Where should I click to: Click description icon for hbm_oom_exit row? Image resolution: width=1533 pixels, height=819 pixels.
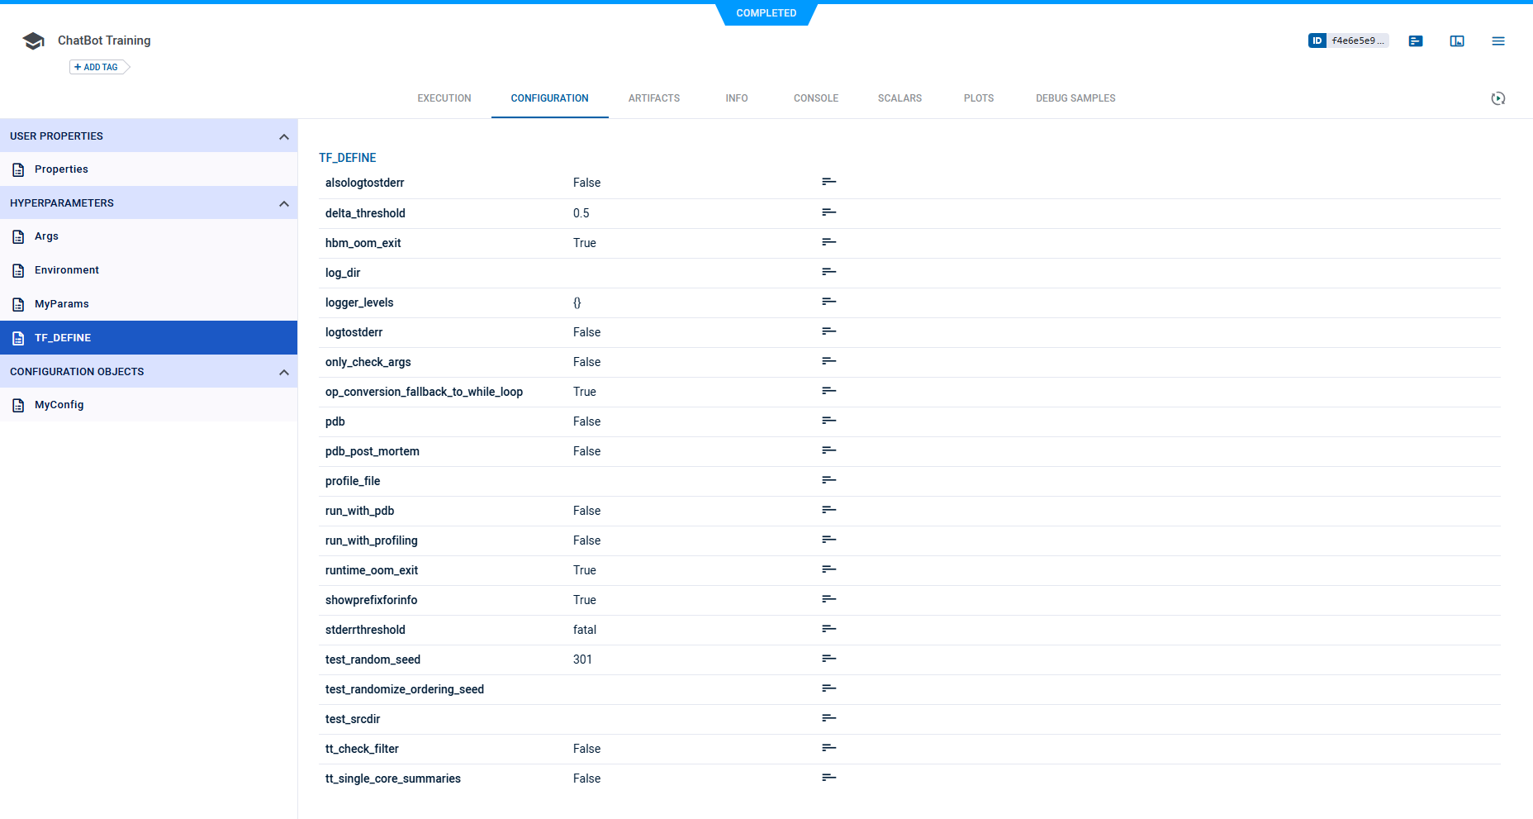(x=828, y=242)
